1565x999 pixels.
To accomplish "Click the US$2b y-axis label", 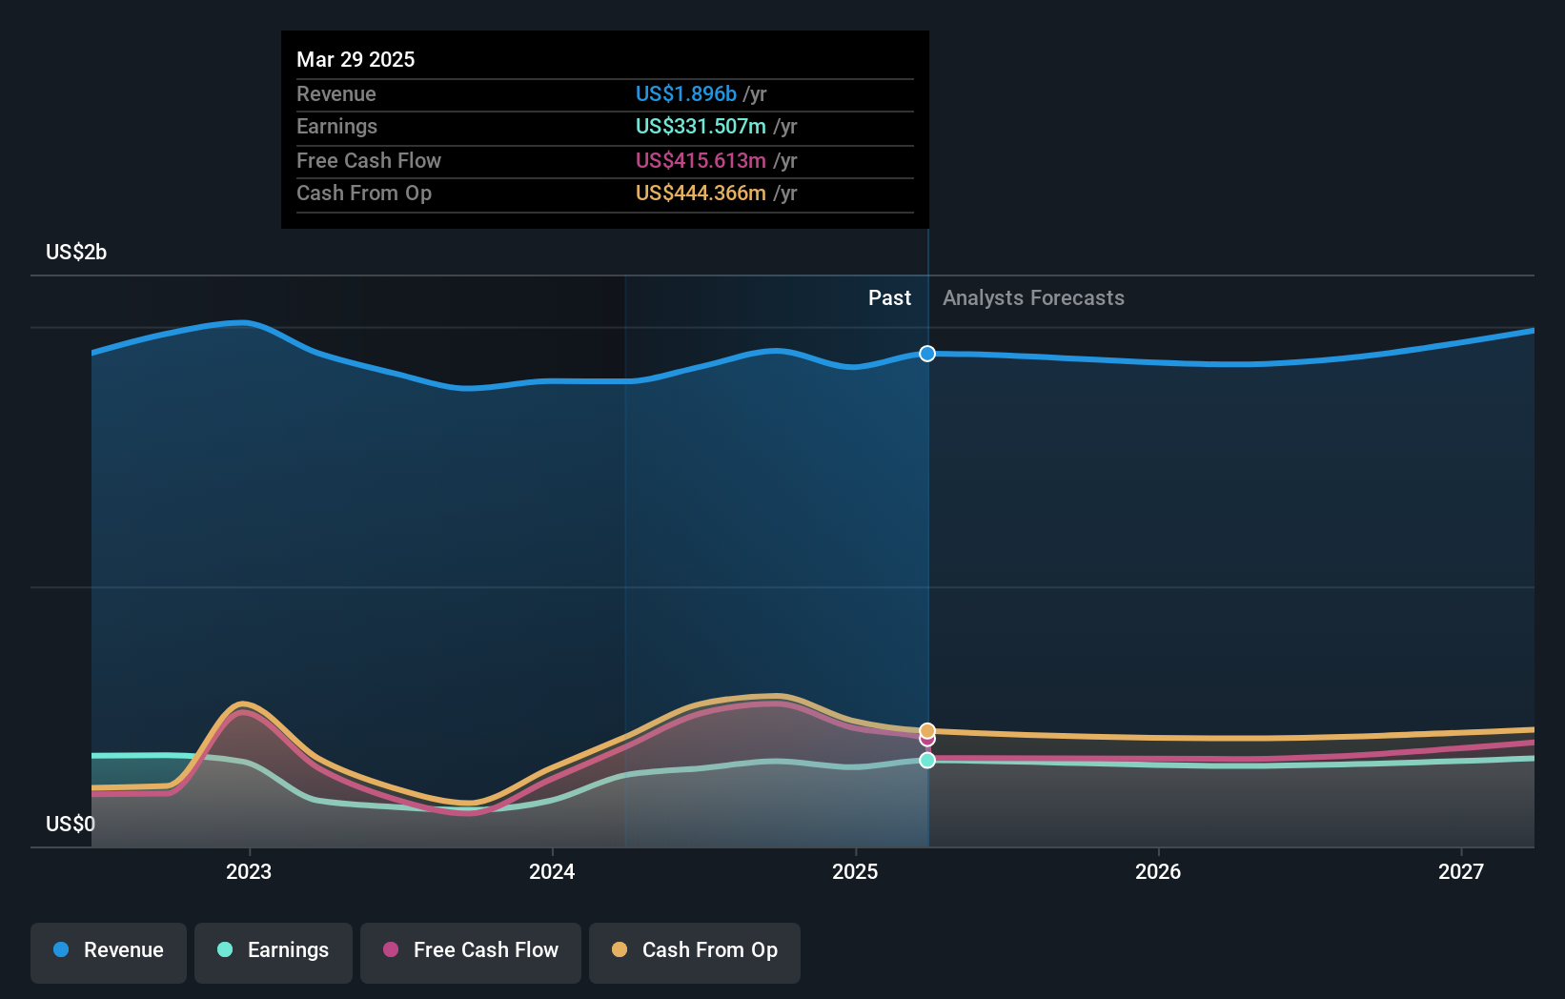I will (x=76, y=253).
